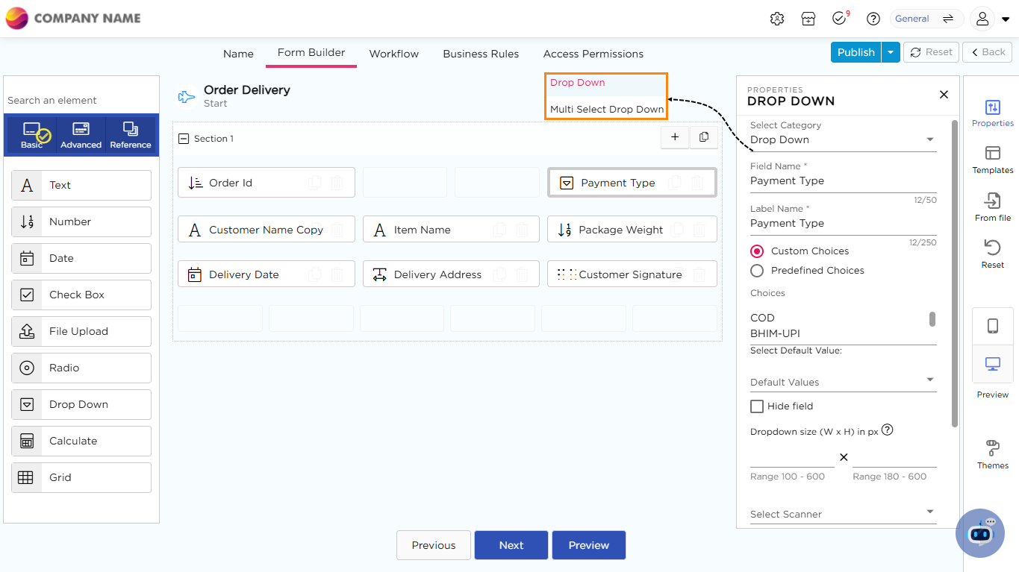Open the settings gear icon in header

point(776,19)
